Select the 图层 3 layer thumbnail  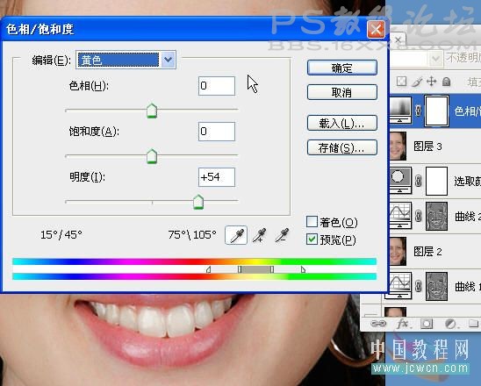tap(398, 147)
